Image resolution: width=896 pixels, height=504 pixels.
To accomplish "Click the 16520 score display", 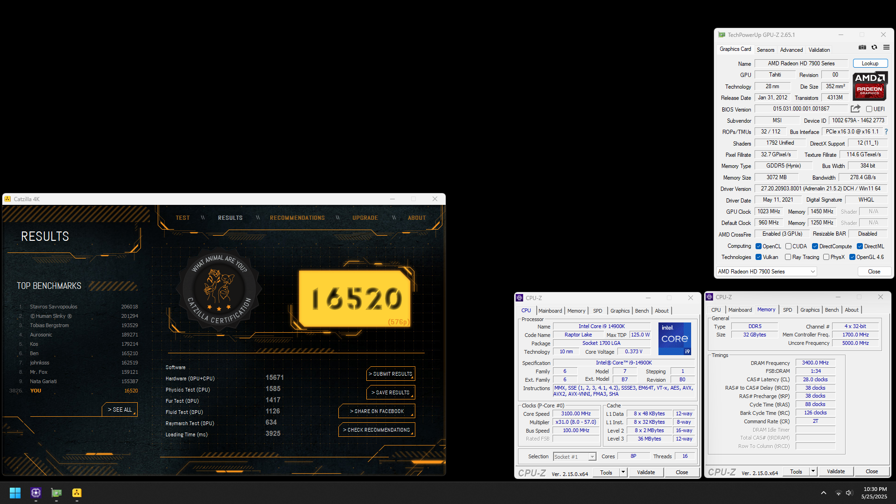I will [x=355, y=299].
